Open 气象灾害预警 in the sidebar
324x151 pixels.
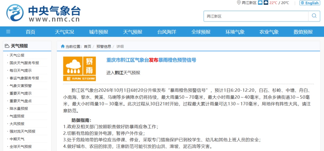[21, 86]
